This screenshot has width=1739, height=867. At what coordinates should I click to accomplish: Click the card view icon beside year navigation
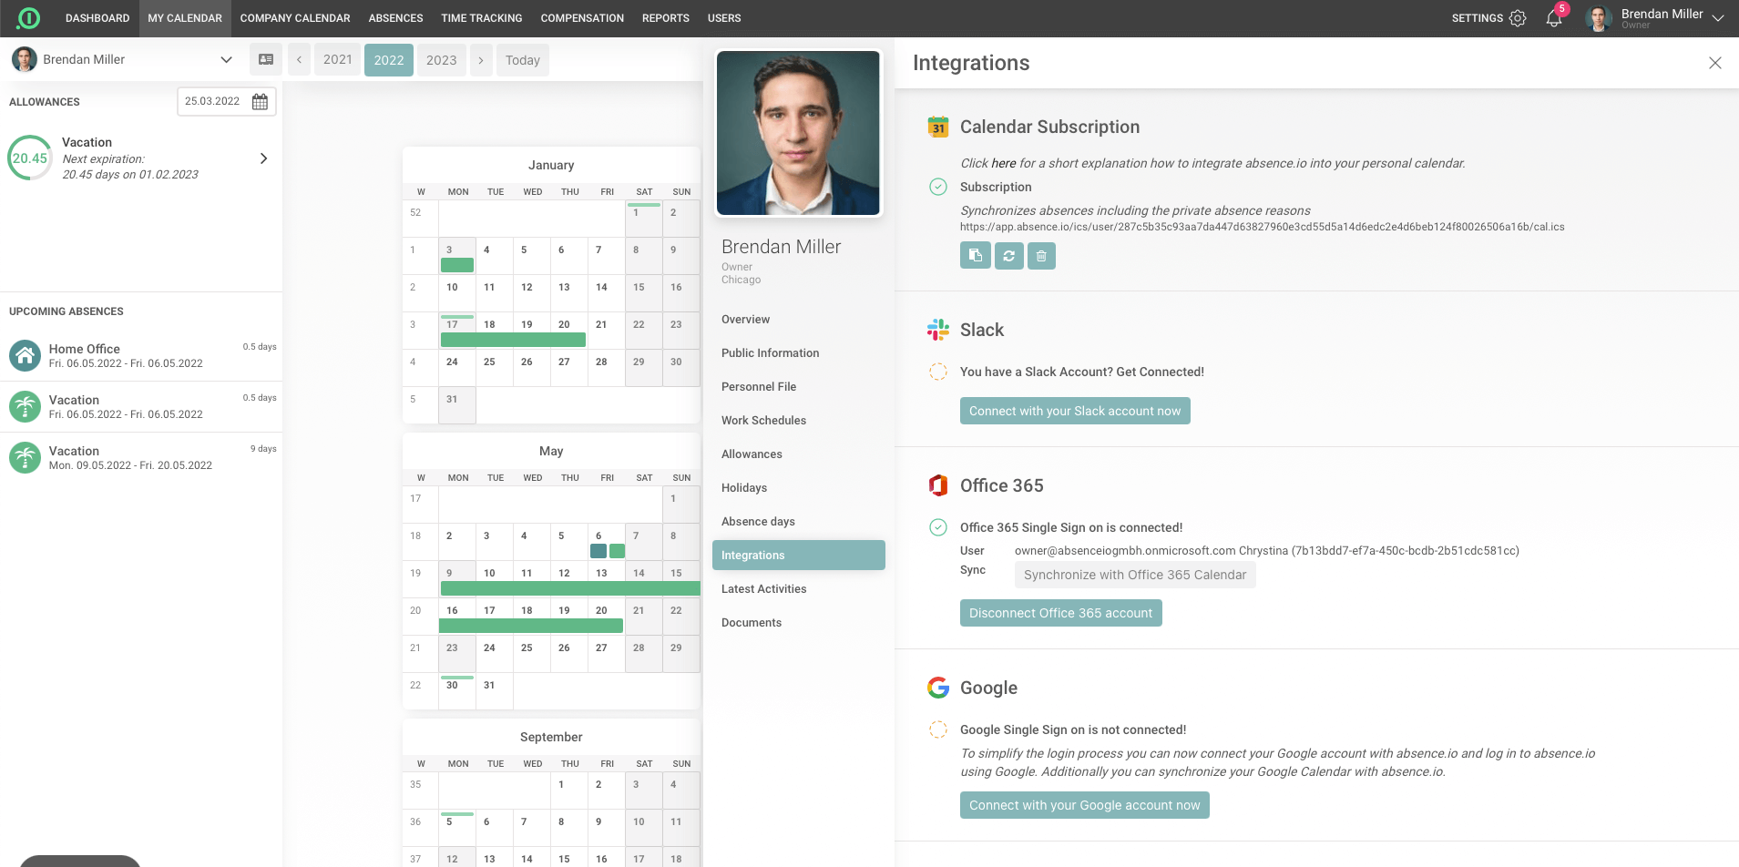266,60
